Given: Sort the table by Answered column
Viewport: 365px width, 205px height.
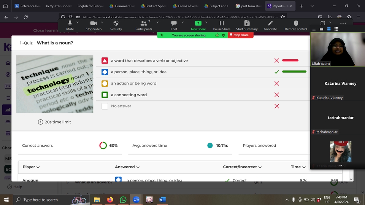Looking at the screenshot, I should 127,167.
